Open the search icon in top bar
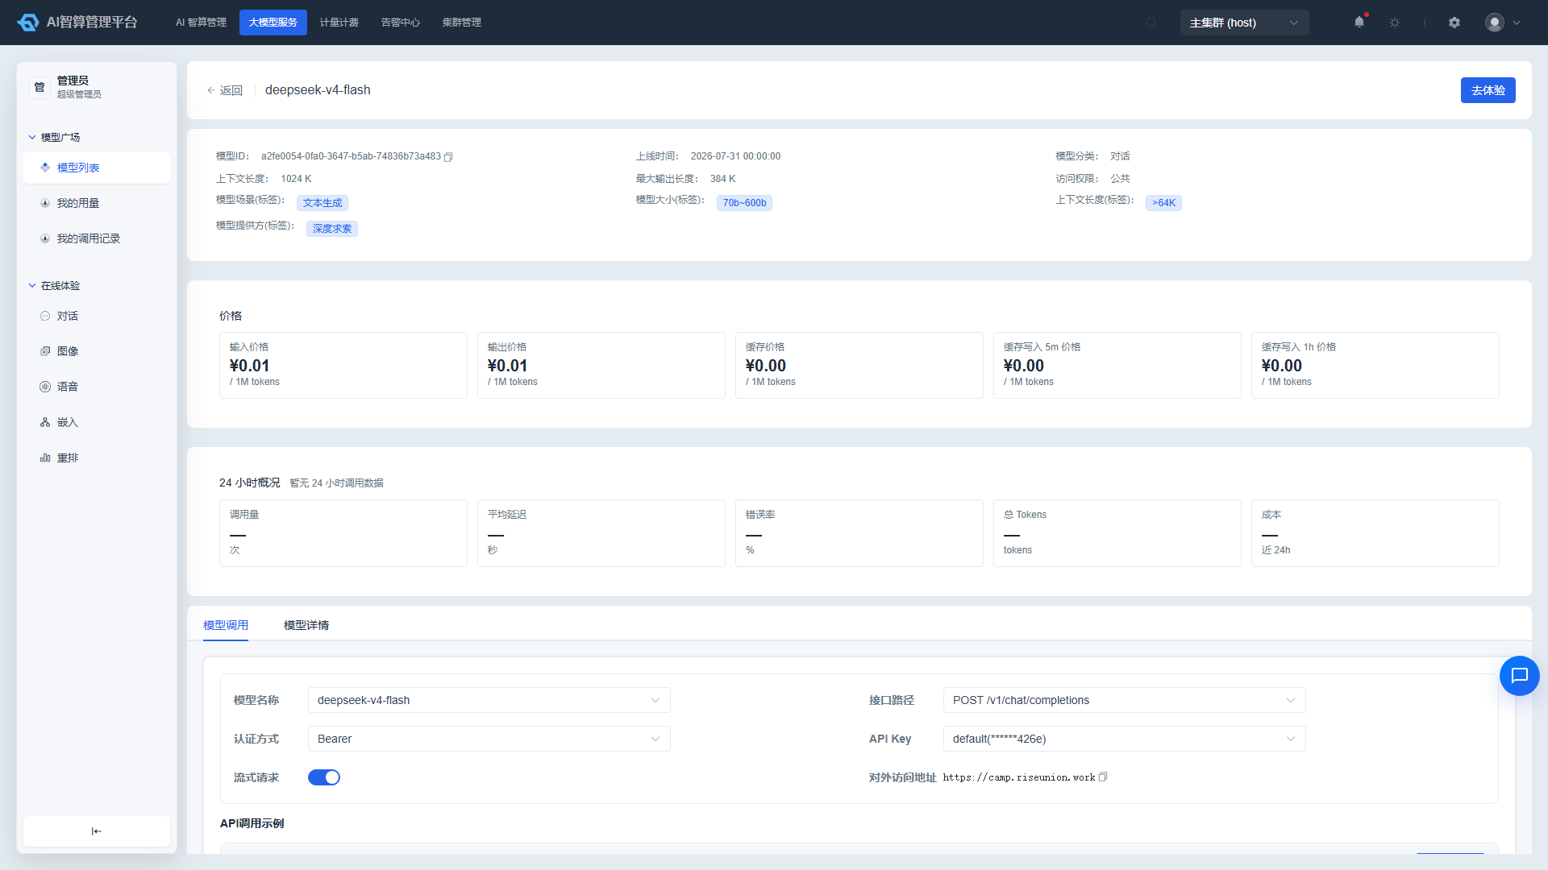Viewport: 1548px width, 870px height. (x=1151, y=23)
